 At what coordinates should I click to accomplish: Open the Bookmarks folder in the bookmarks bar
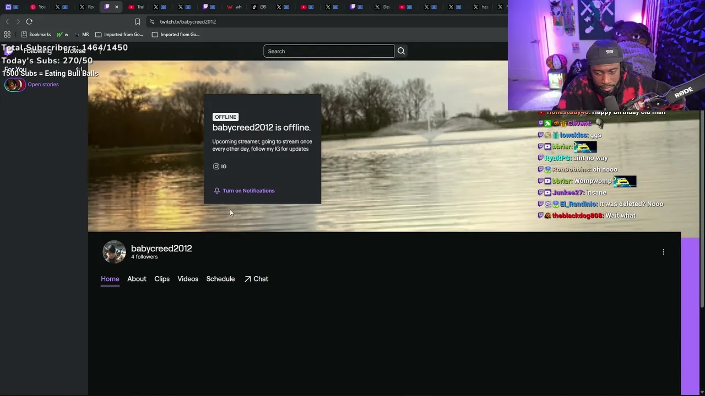coord(36,34)
